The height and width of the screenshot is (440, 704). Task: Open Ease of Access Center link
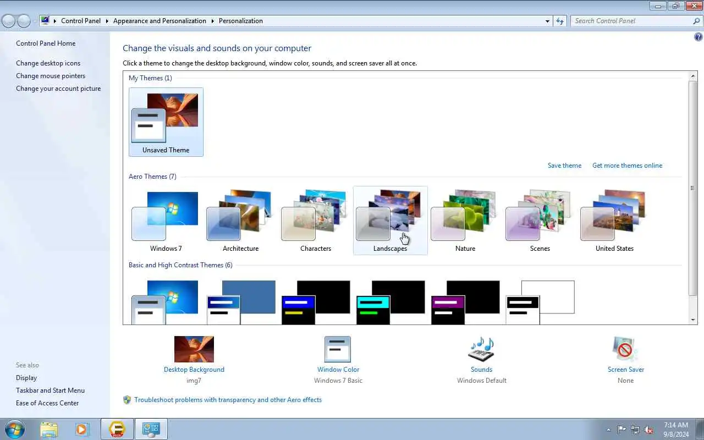coord(47,403)
